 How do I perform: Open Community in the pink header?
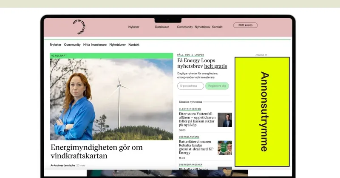[185, 27]
